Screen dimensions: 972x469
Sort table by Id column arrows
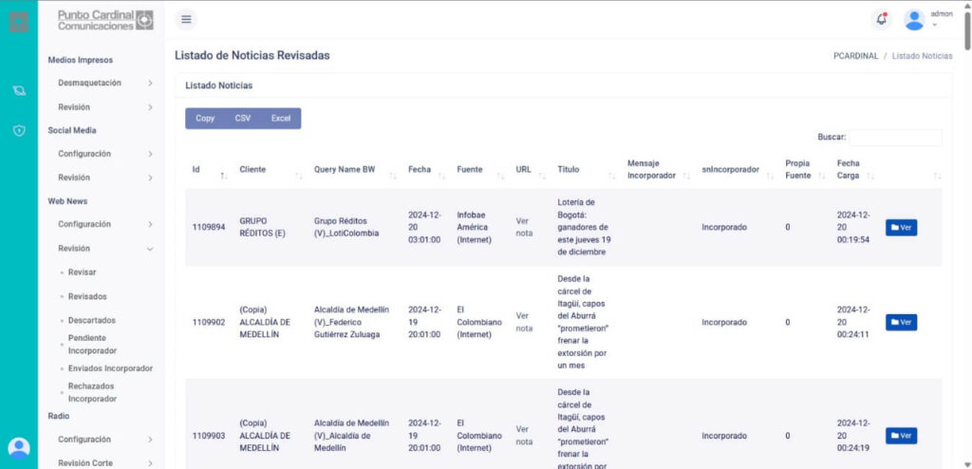[x=224, y=177]
